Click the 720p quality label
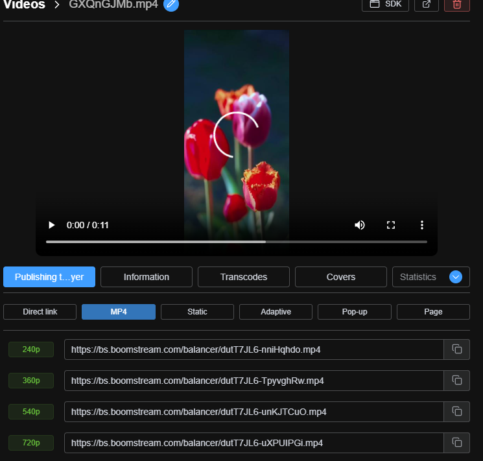Viewport: 483px width, 461px height. tap(31, 443)
